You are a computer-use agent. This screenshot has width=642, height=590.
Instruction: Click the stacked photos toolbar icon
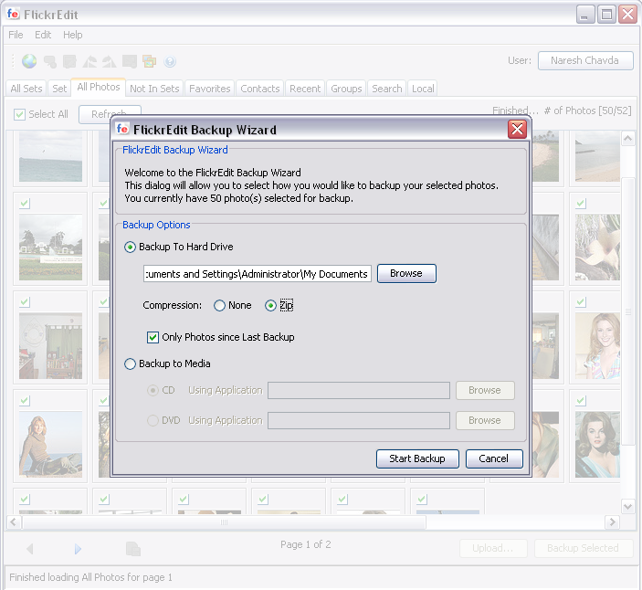[149, 61]
